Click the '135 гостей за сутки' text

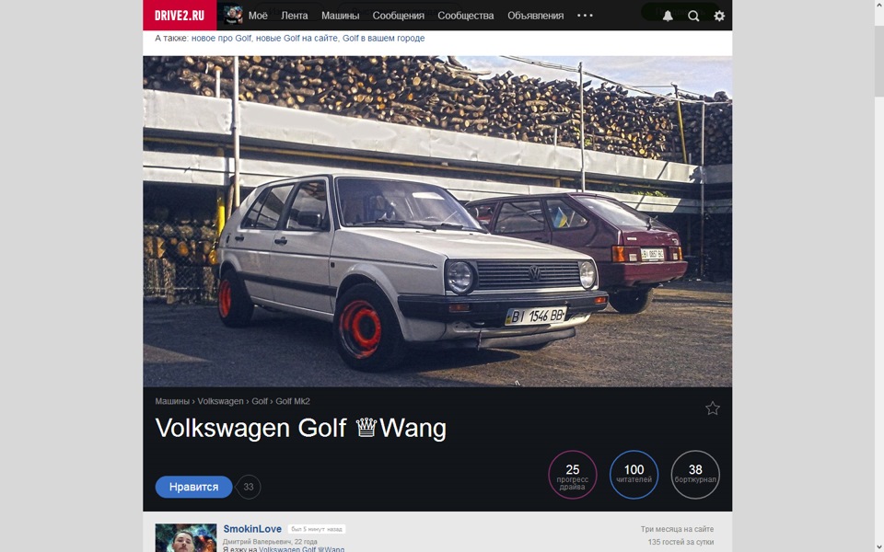(680, 542)
